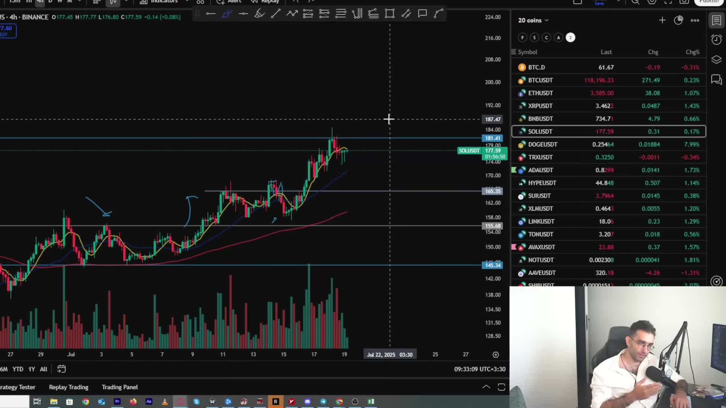Screen dimensions: 726x408
Task: Add a symbol with the watchlist plus icon
Action: click(662, 20)
